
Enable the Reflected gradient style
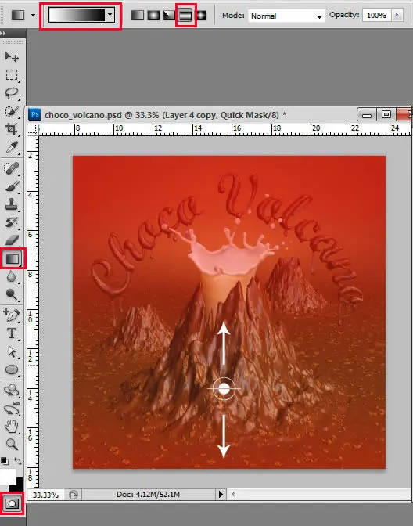[185, 15]
